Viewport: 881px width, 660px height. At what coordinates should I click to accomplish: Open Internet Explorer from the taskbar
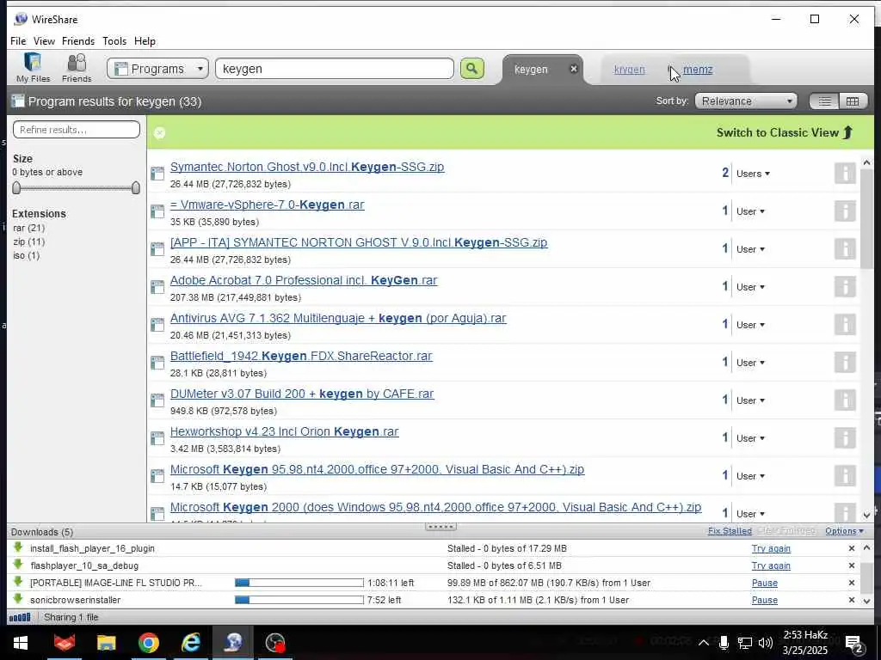coord(190,643)
